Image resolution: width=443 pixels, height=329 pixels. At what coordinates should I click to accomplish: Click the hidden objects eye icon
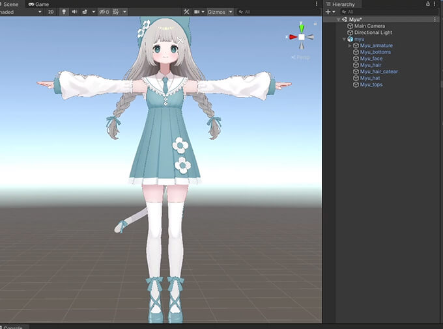tap(102, 12)
